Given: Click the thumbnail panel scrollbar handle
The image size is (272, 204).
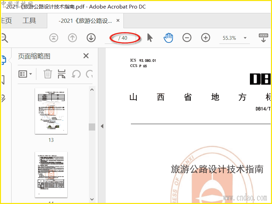Looking at the screenshot, I should (x=92, y=127).
